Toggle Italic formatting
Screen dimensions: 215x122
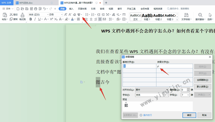tap(35, 19)
